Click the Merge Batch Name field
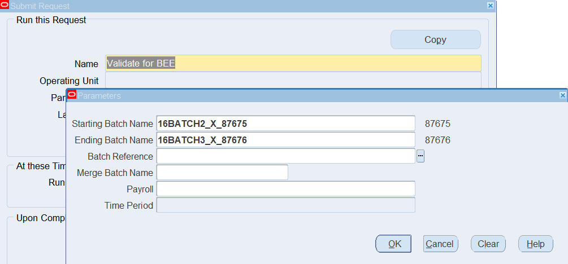The width and height of the screenshot is (568, 264). 222,173
